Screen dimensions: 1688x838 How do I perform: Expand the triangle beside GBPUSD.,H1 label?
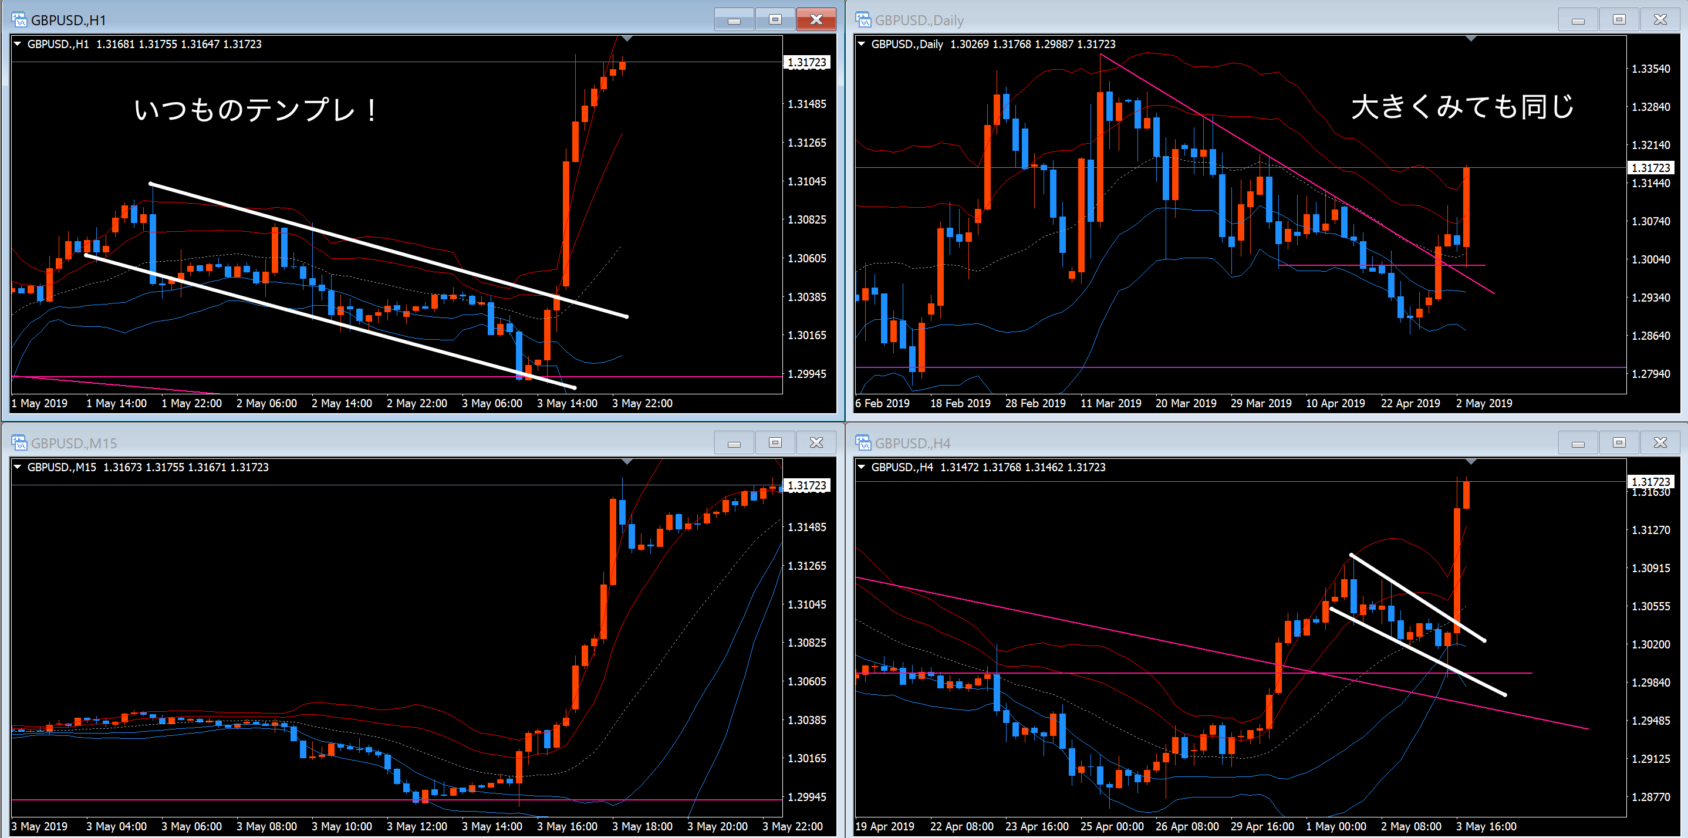pyautogui.click(x=18, y=44)
